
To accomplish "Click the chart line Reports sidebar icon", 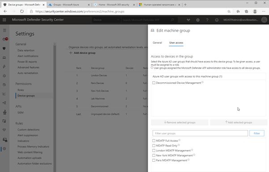I will [4, 94].
